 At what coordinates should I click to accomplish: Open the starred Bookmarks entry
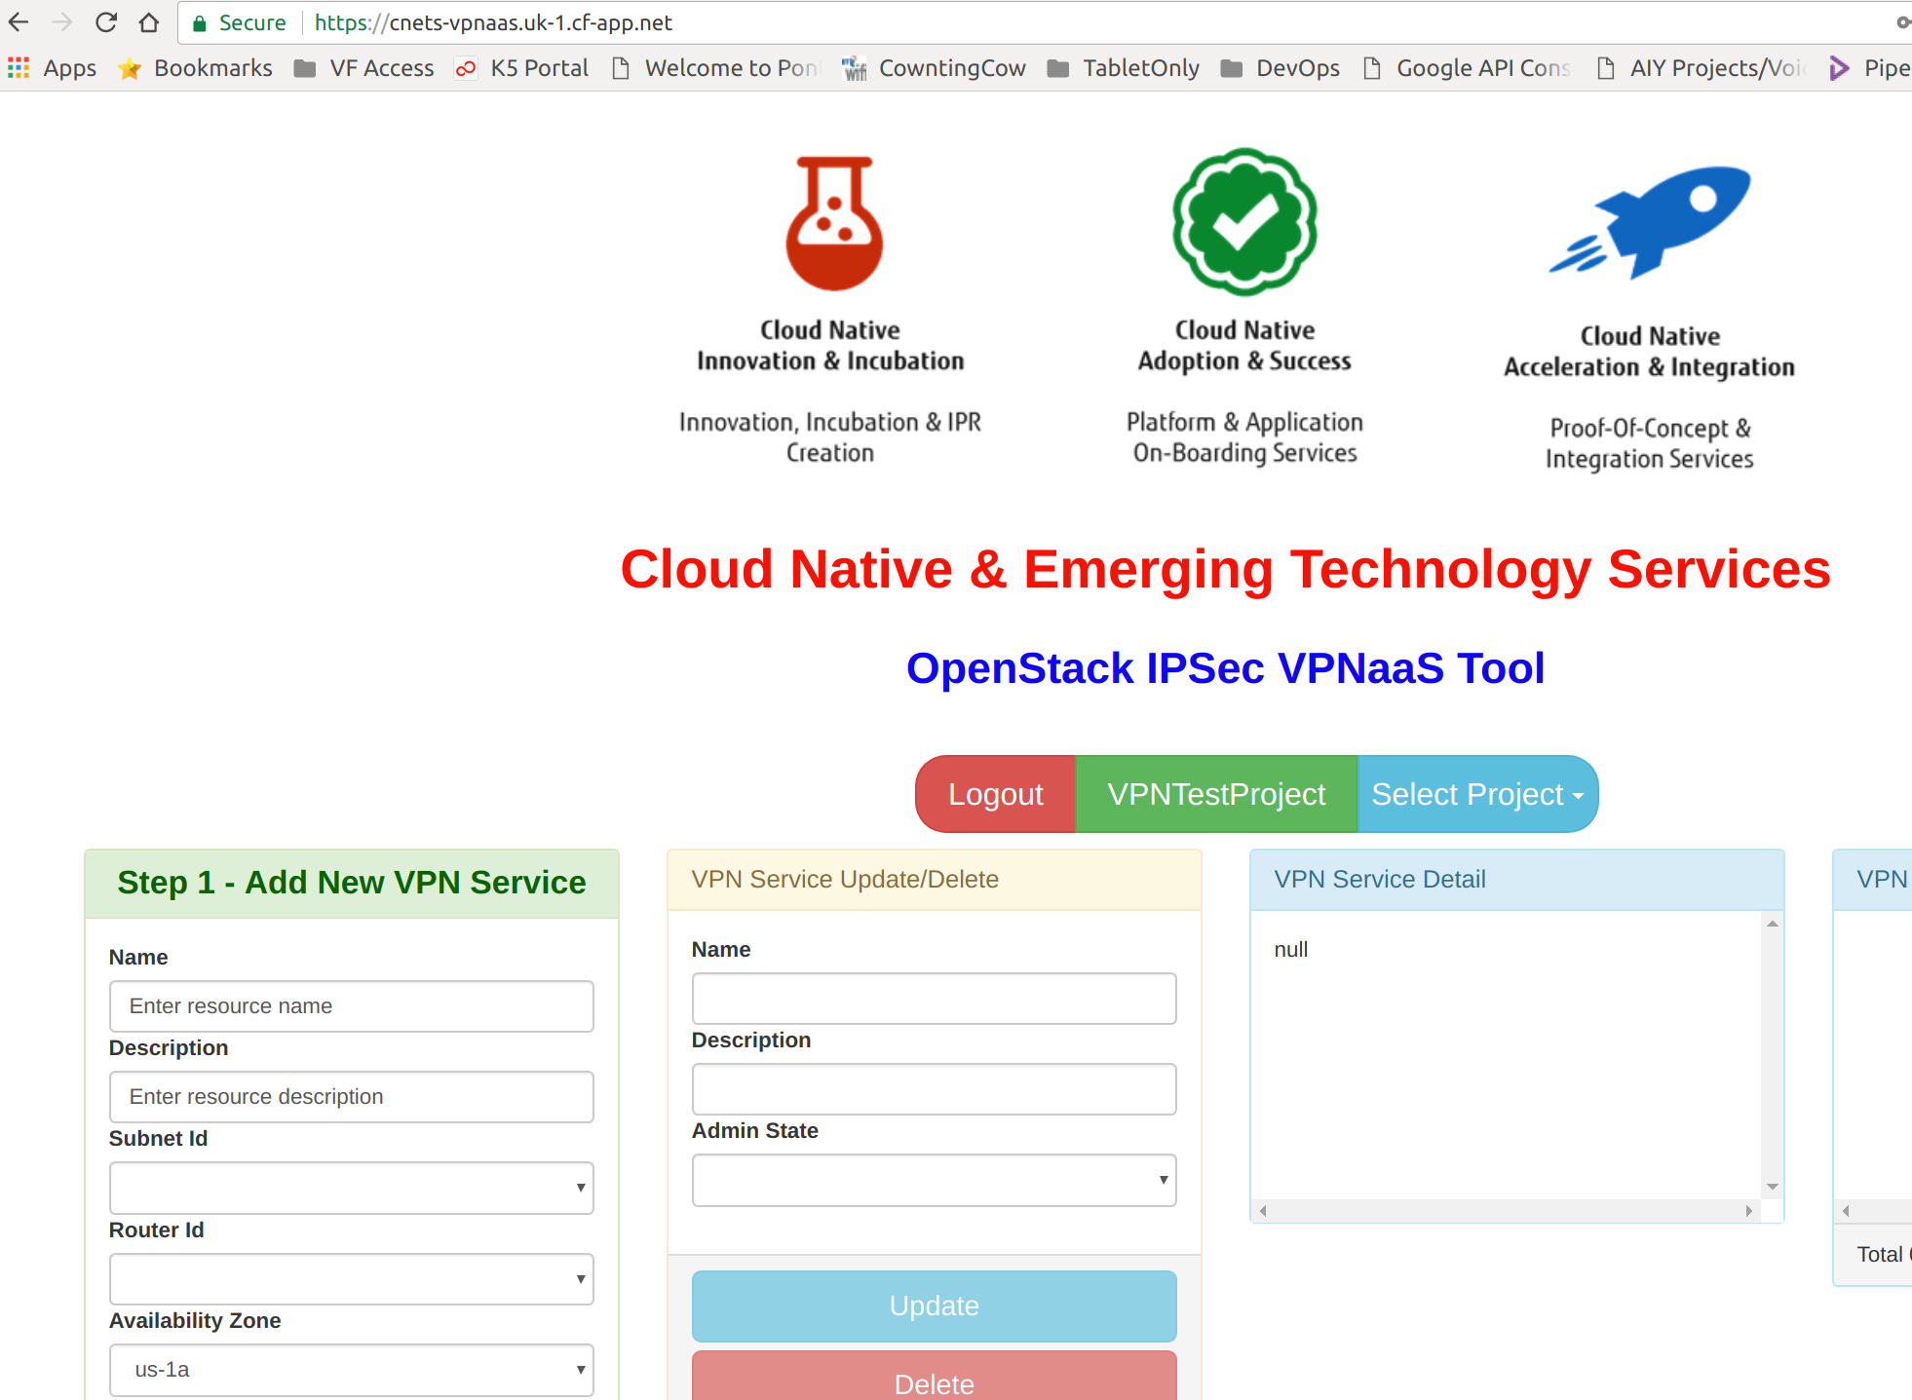(195, 68)
